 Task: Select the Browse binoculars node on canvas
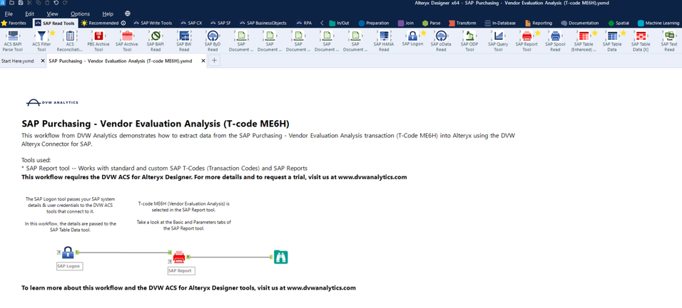(x=280, y=257)
